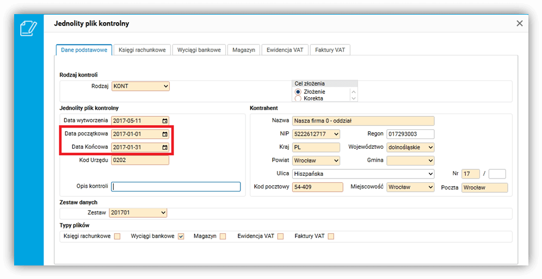Click the Cel złożenia header label
The image size is (542, 279).
coord(310,84)
